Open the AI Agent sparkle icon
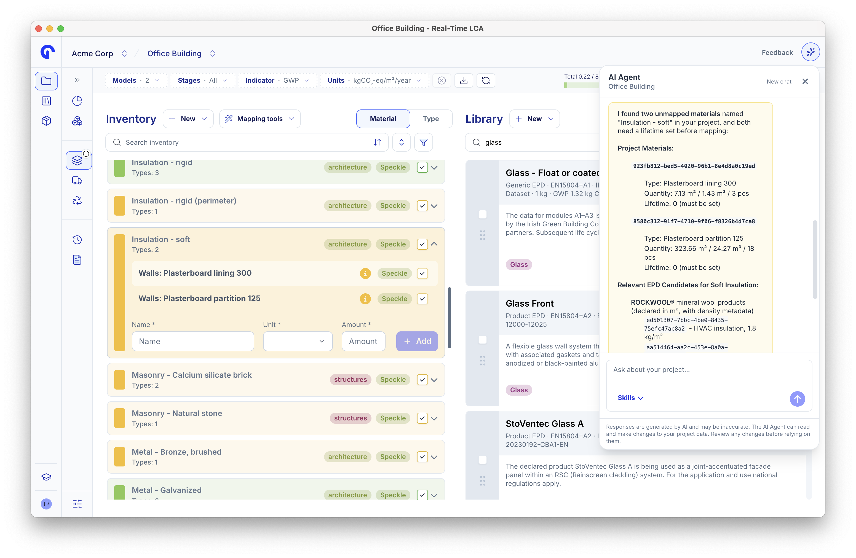 pyautogui.click(x=810, y=52)
